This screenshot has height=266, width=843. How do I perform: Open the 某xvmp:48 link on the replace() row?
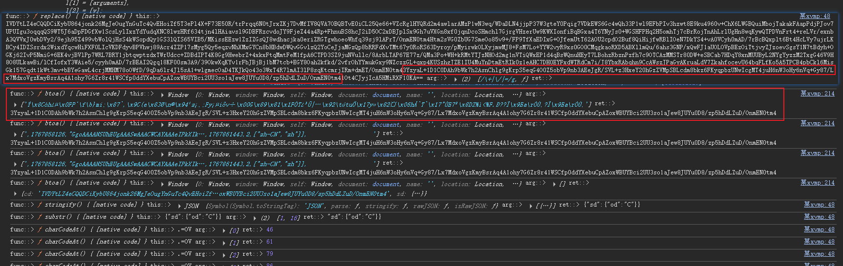coord(815,16)
